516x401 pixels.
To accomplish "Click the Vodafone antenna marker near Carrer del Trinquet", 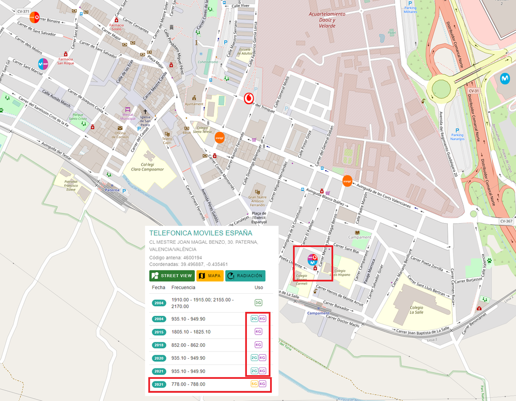I will 248,99.
